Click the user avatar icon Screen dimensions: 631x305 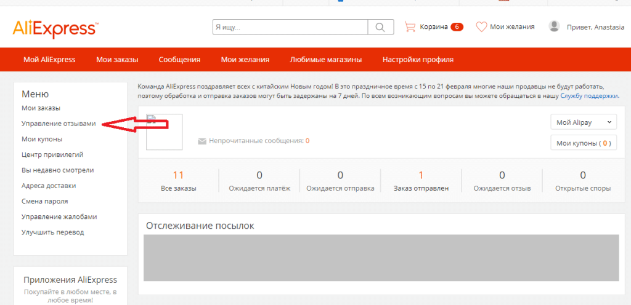pyautogui.click(x=554, y=26)
